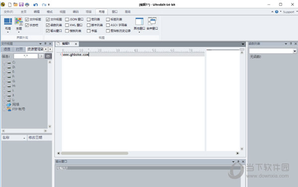Click the editor horizontal scrollbar thumb
Viewport: 298px width, 187px height.
pos(95,153)
